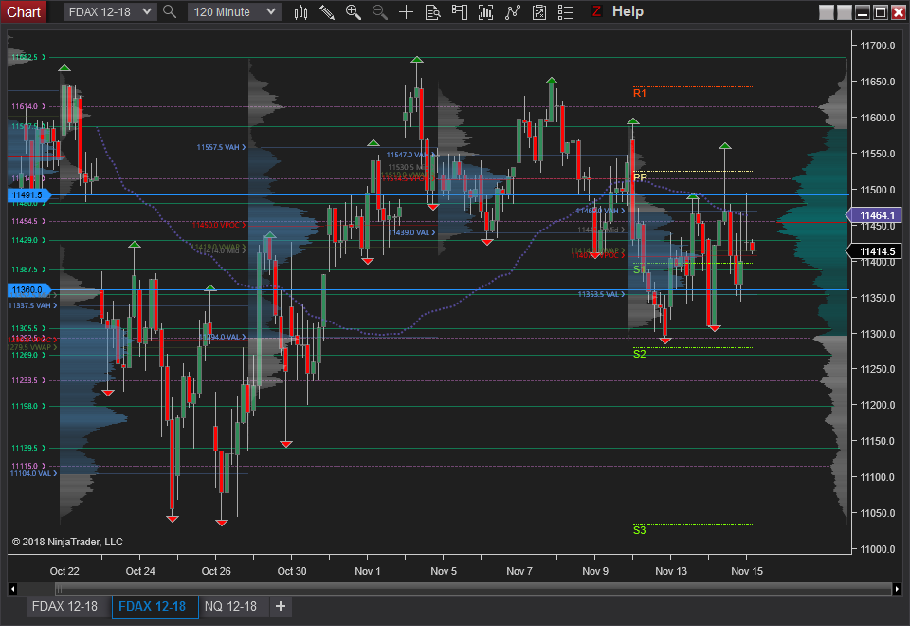Select the crosshair cursor icon
Image resolution: width=910 pixels, height=626 pixels.
pyautogui.click(x=407, y=12)
